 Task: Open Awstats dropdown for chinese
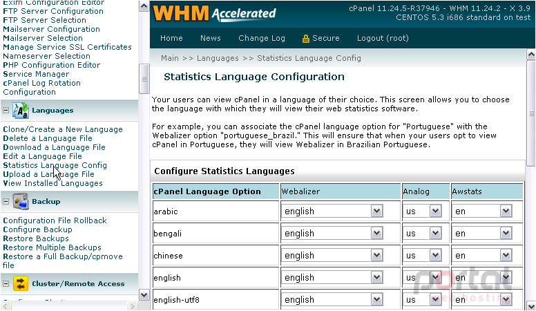point(481,256)
